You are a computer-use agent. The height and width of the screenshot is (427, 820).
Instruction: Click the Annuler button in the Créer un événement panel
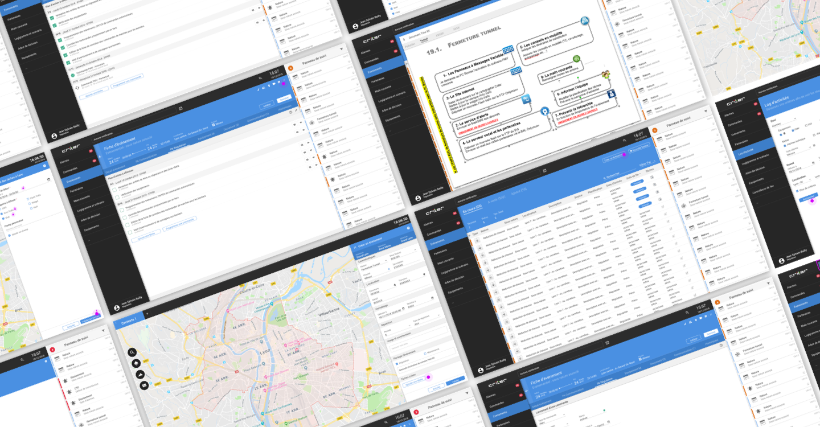pyautogui.click(x=437, y=387)
